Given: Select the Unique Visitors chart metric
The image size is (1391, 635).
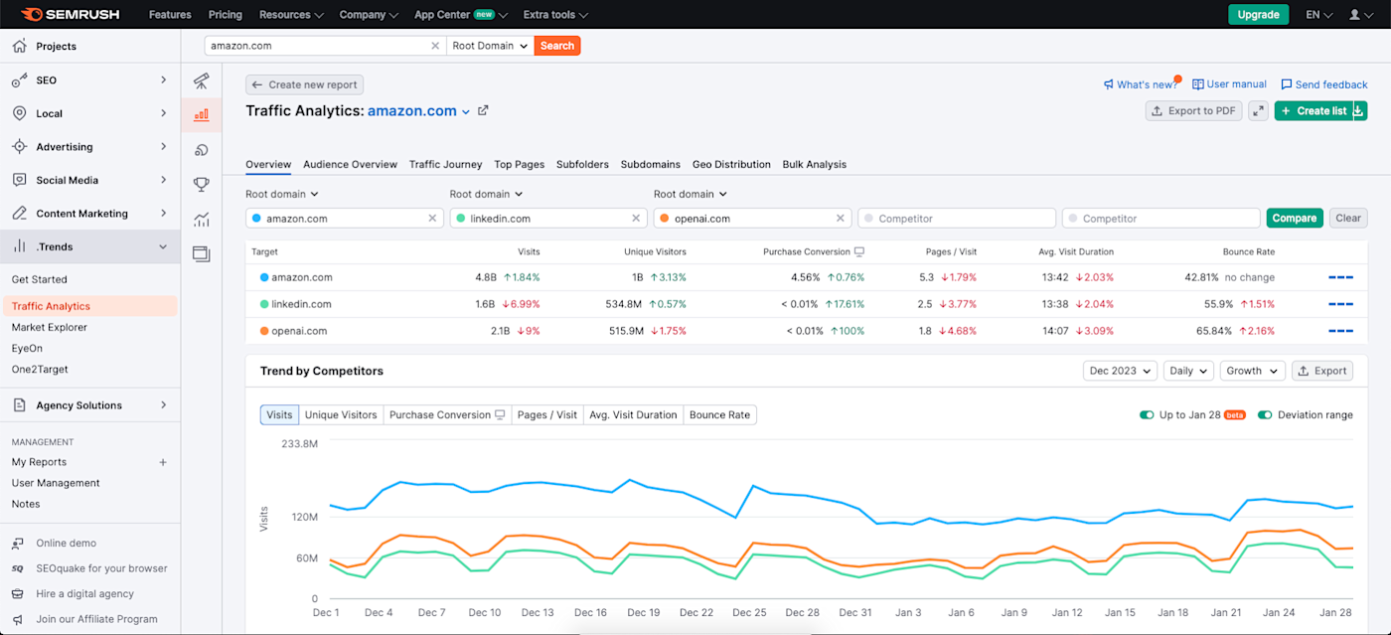Looking at the screenshot, I should click(x=341, y=415).
